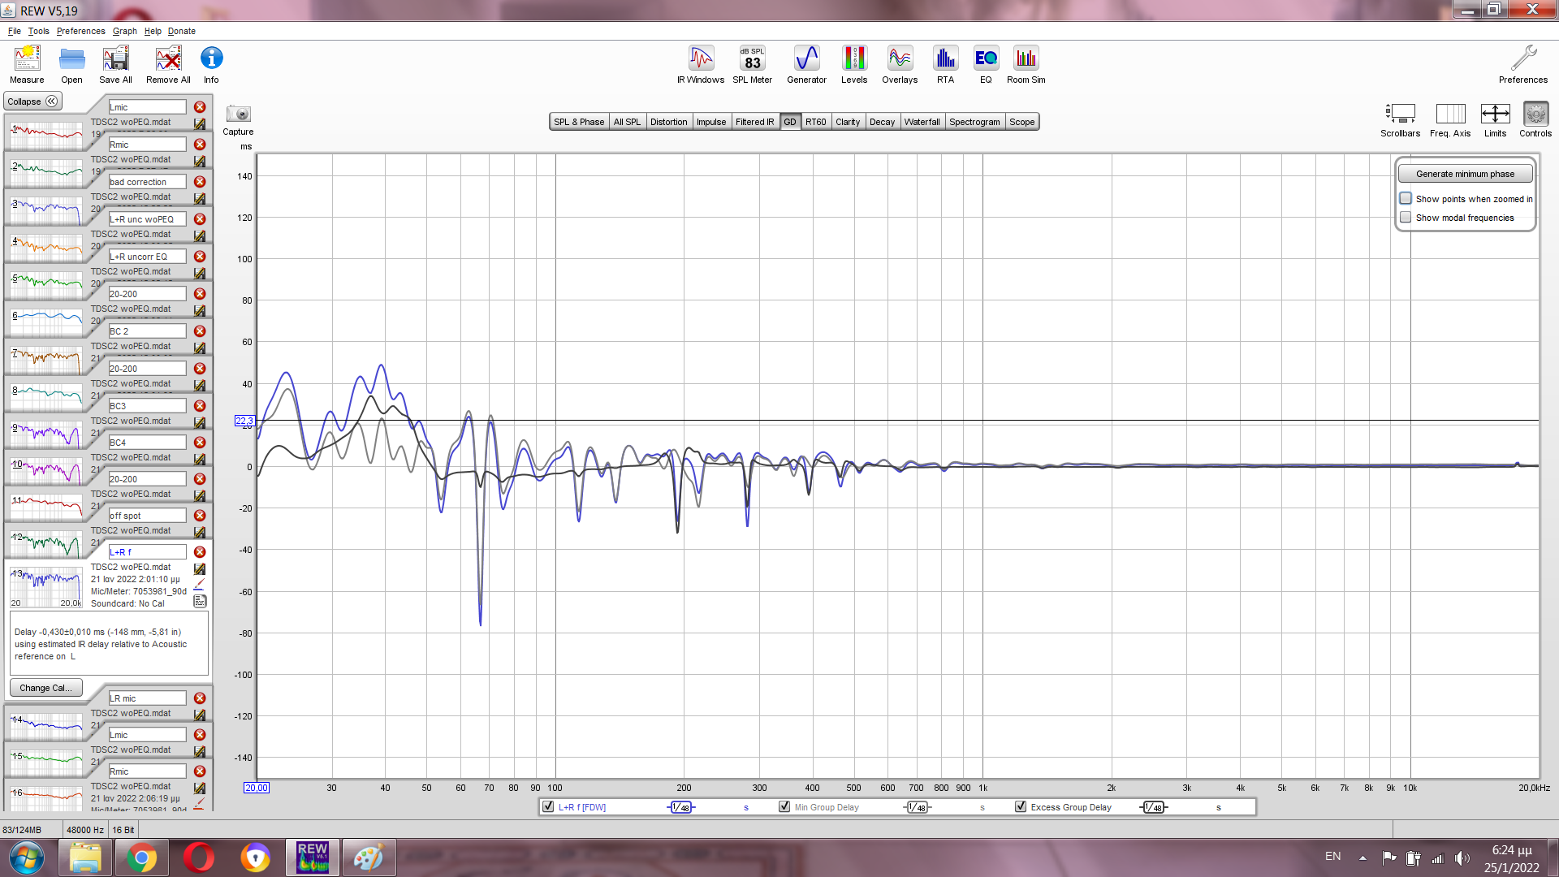1559x877 pixels.
Task: Switch to the Waterfall tab
Action: [922, 122]
